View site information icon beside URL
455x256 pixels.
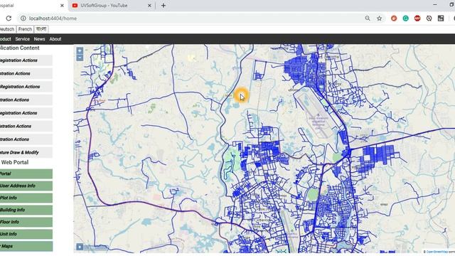pos(23,18)
